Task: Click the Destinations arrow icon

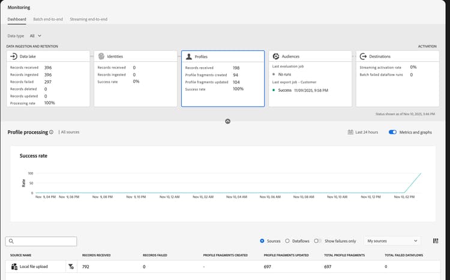Action: pos(363,56)
